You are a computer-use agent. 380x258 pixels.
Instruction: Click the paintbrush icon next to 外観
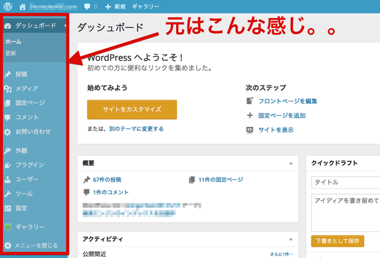(x=8, y=151)
